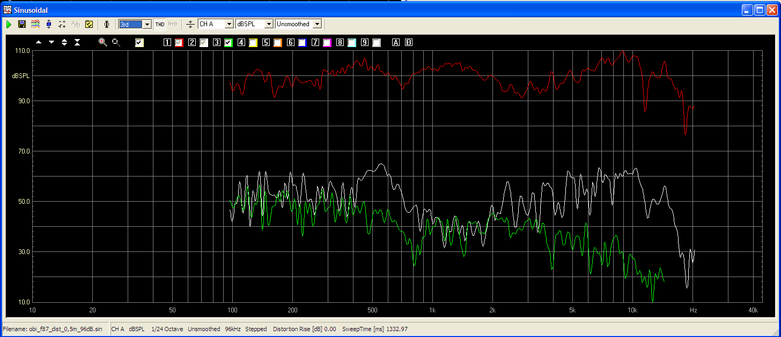Toggle the main curve checkbox near magnifiers
This screenshot has width=781, height=337.
click(x=139, y=43)
